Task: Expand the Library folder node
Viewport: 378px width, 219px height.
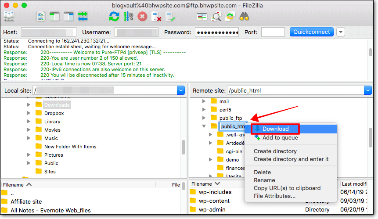Action: pos(29,122)
